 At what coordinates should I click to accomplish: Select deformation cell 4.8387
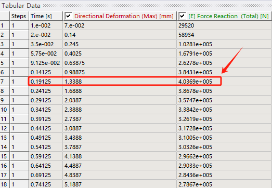[120, 176]
